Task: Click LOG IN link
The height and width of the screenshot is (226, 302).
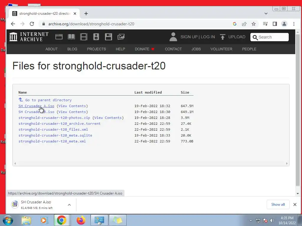Action: 208,37
